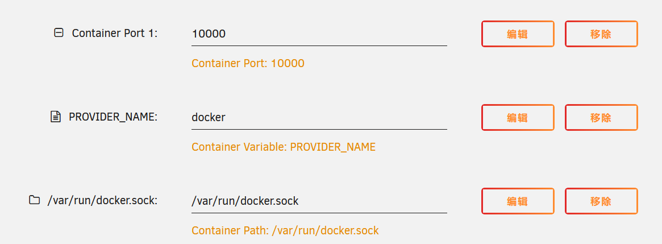This screenshot has width=662, height=244.
Task: Click the 'Container Path: /var/run/docker.sock' description
Action: point(285,231)
